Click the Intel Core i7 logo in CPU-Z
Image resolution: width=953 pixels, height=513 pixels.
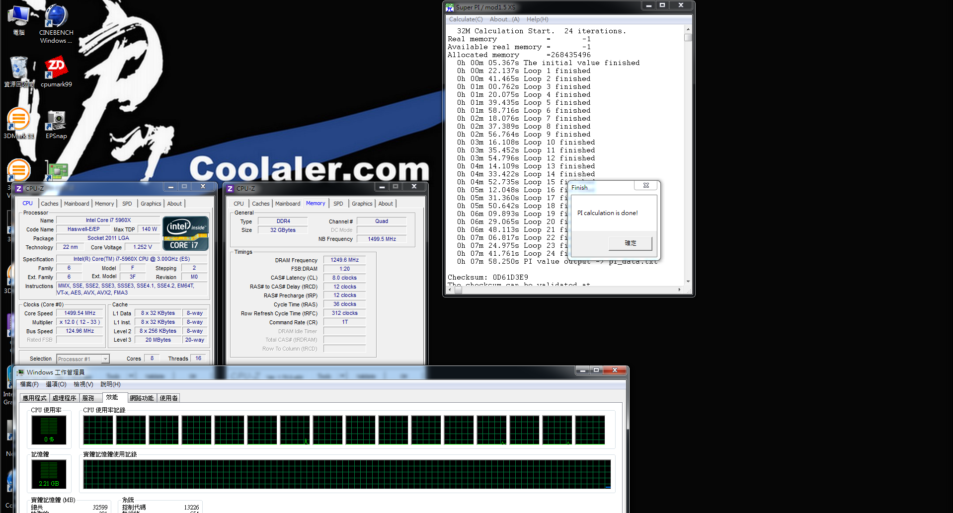(x=185, y=233)
